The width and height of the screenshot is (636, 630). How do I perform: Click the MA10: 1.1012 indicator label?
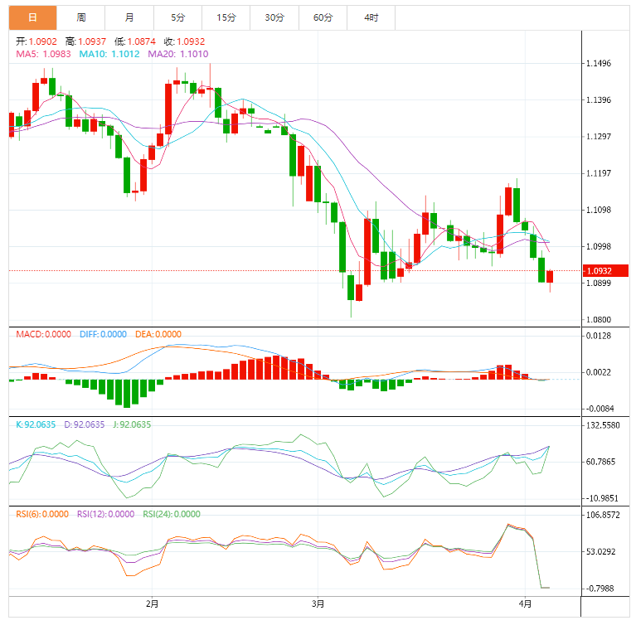(x=109, y=54)
